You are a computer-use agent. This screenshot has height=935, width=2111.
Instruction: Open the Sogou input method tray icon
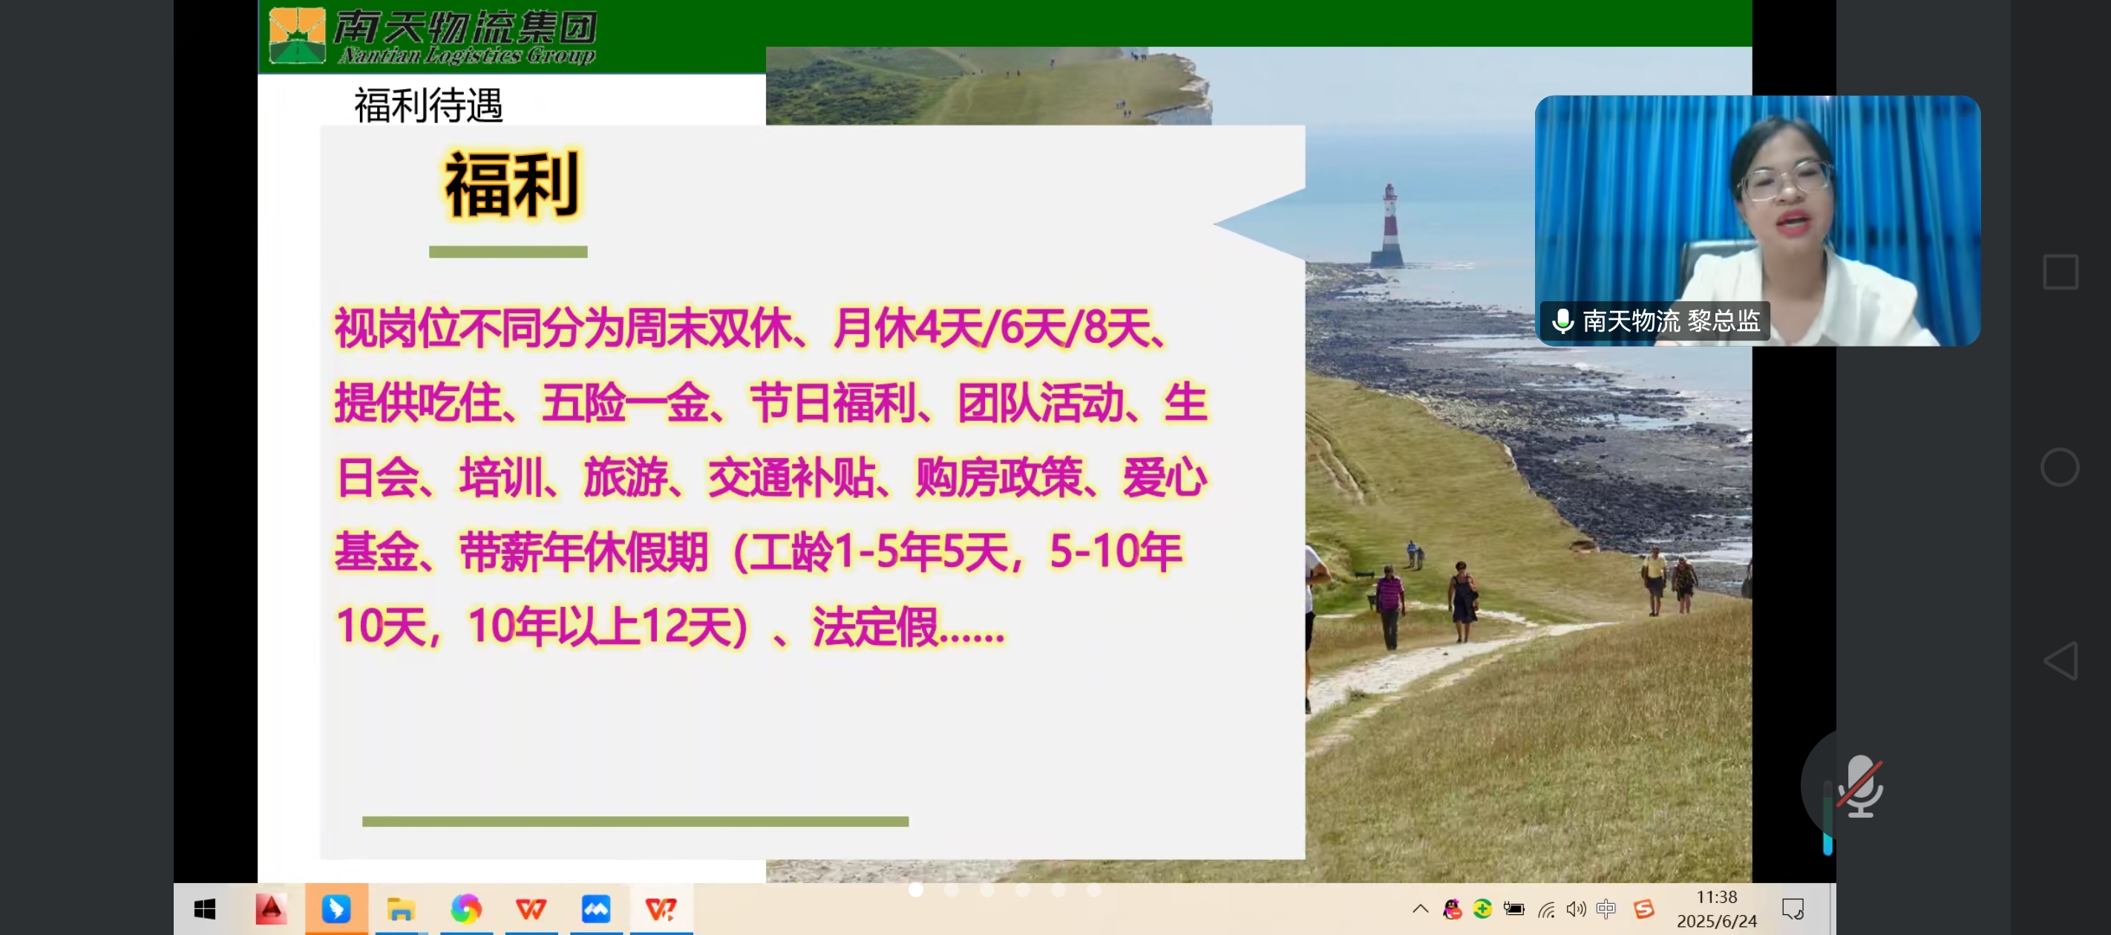pos(1644,909)
